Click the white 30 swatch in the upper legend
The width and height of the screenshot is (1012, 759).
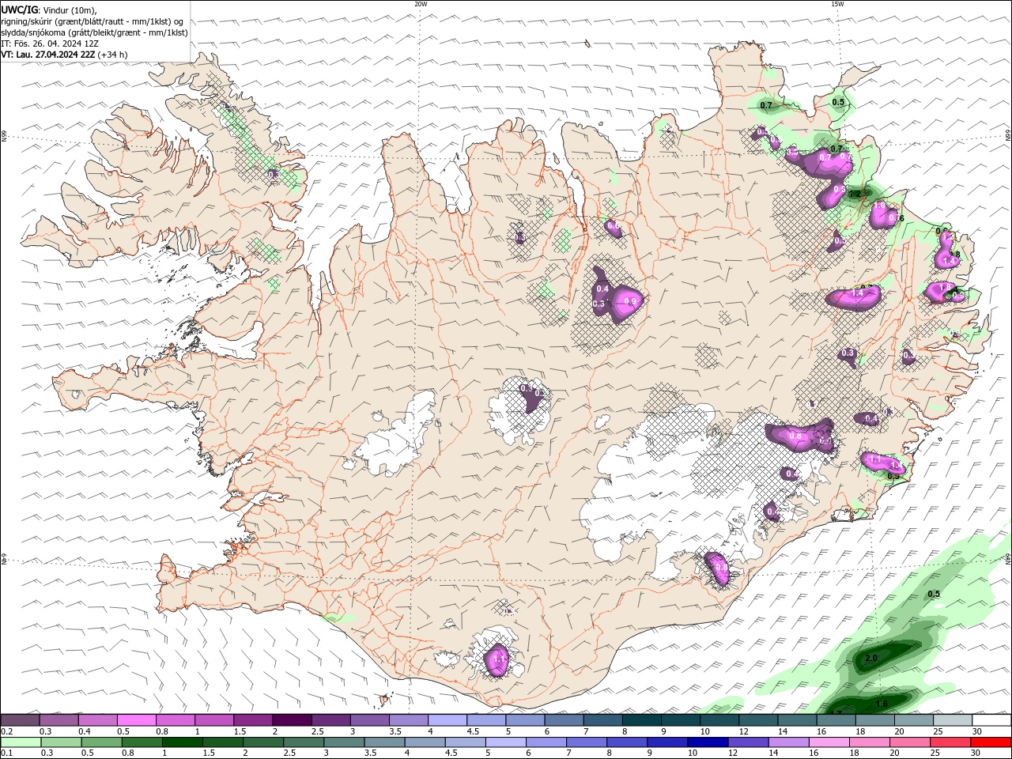point(991,720)
